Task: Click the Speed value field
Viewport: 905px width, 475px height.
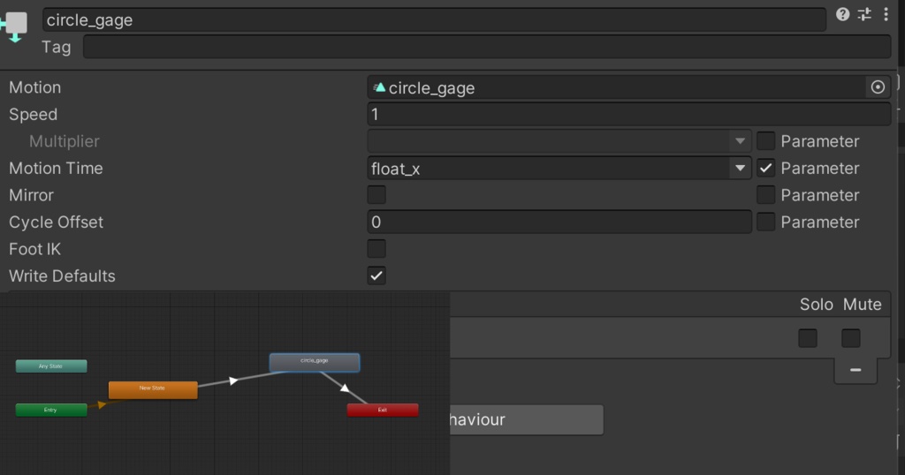Action: [x=627, y=115]
